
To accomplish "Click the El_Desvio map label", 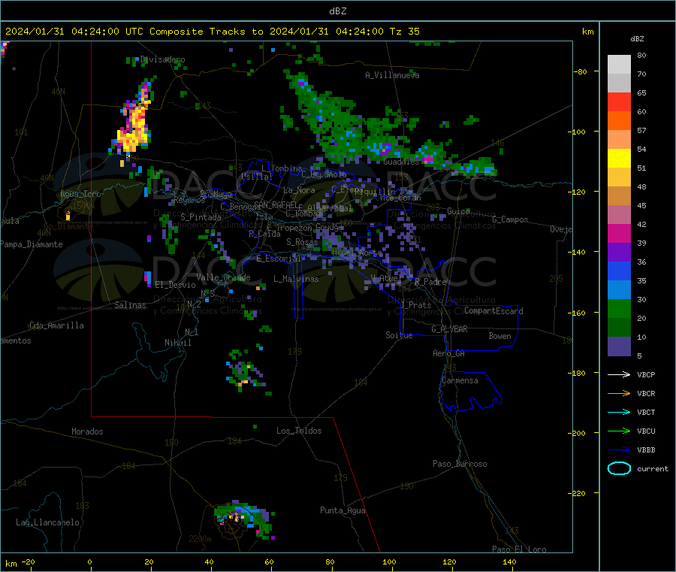I will point(175,285).
